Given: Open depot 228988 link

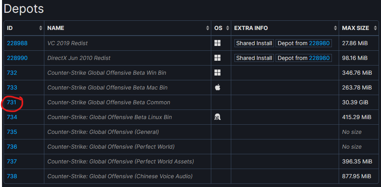Looking at the screenshot, I should click(17, 43).
